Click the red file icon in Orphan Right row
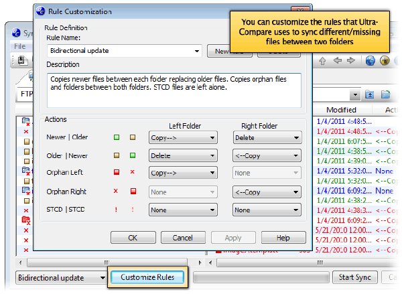This screenshot has height=294, width=402. [x=133, y=192]
